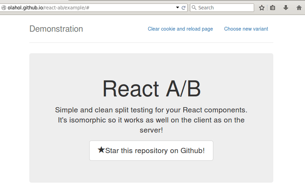This screenshot has height=191, width=305.
Task: Reload the current page
Action: coord(184,8)
